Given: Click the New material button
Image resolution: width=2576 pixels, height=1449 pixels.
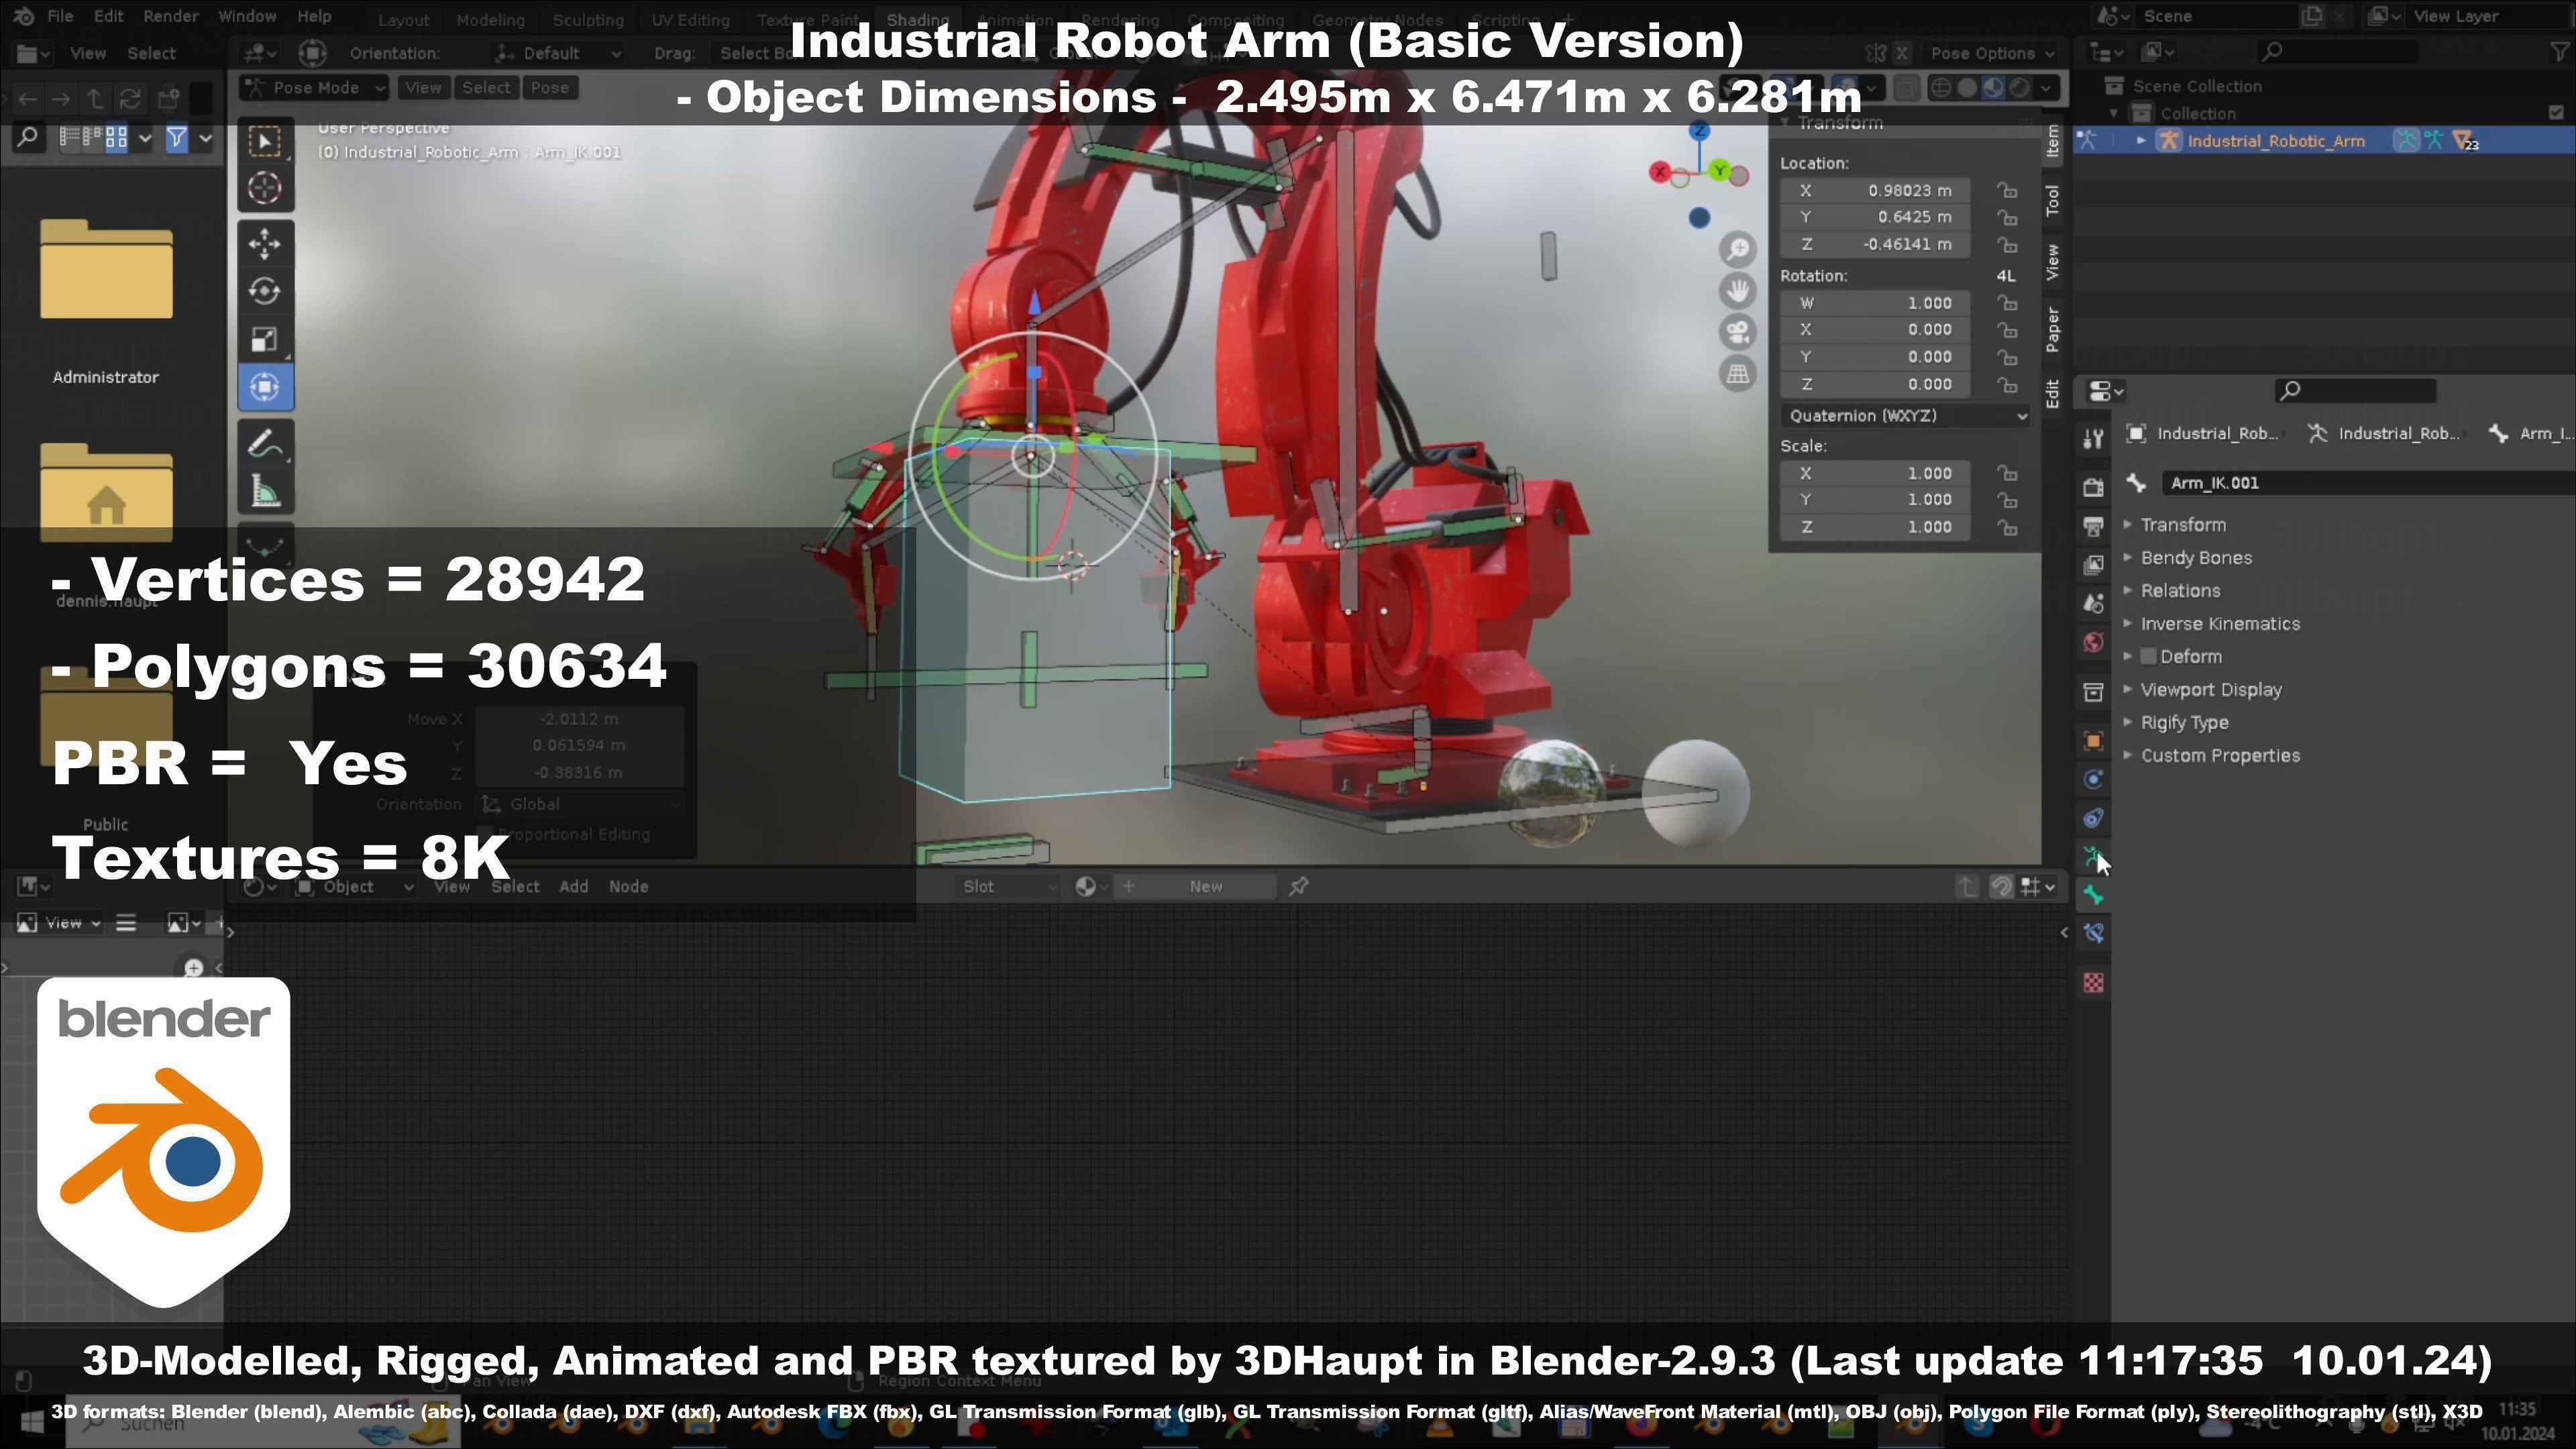Looking at the screenshot, I should tap(1206, 887).
